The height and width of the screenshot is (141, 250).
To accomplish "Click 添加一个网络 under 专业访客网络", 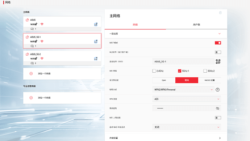I will pyautogui.click(x=62, y=98).
